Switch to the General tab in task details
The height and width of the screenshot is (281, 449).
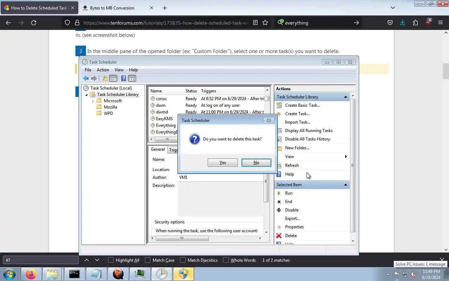158,149
